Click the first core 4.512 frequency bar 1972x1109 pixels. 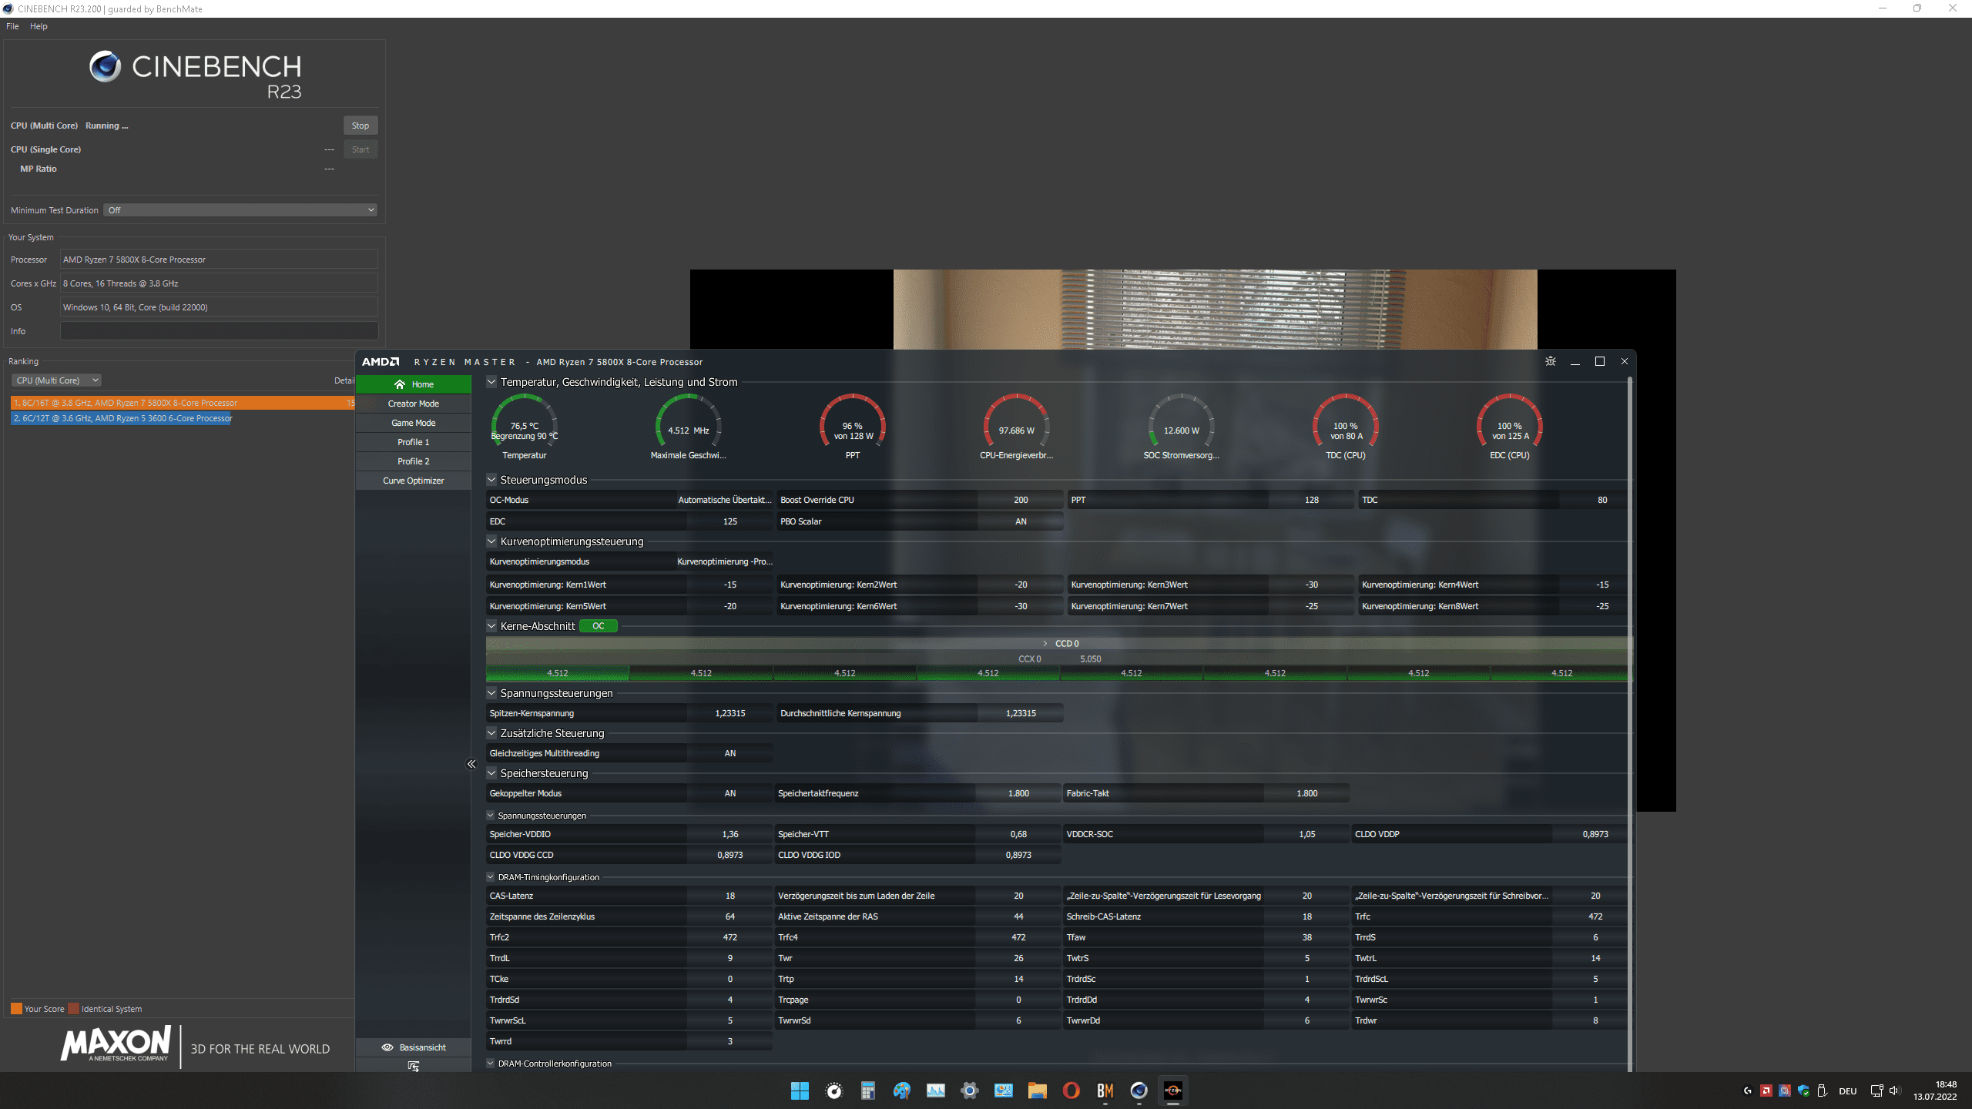[x=558, y=673]
